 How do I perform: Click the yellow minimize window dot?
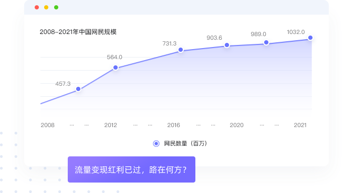click(x=46, y=7)
